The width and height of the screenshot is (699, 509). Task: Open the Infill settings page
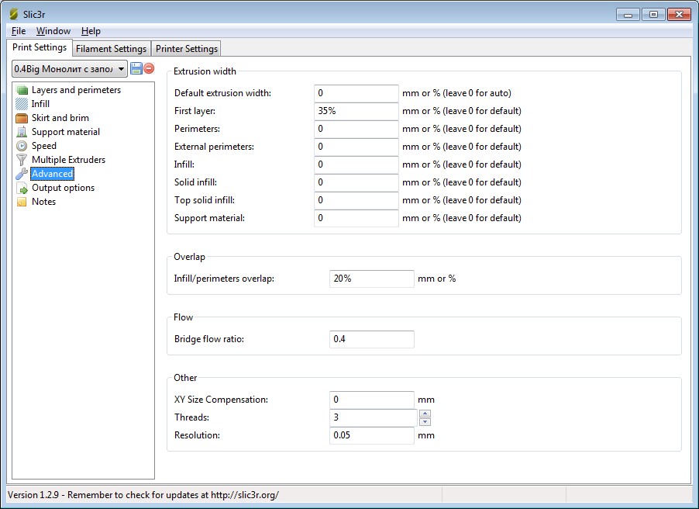[x=40, y=104]
